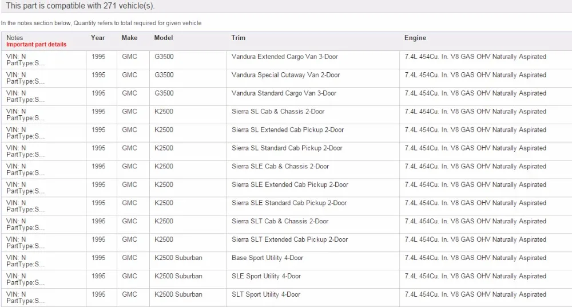Image resolution: width=572 pixels, height=307 pixels.
Task: Click GMC make in Sierra SL Standard Cab row
Action: (x=129, y=148)
